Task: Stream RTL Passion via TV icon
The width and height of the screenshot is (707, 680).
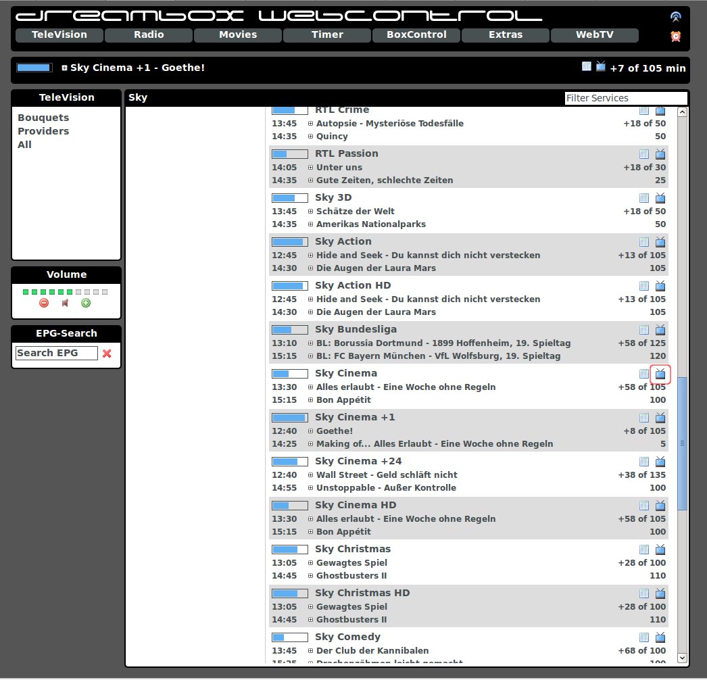Action: [660, 154]
